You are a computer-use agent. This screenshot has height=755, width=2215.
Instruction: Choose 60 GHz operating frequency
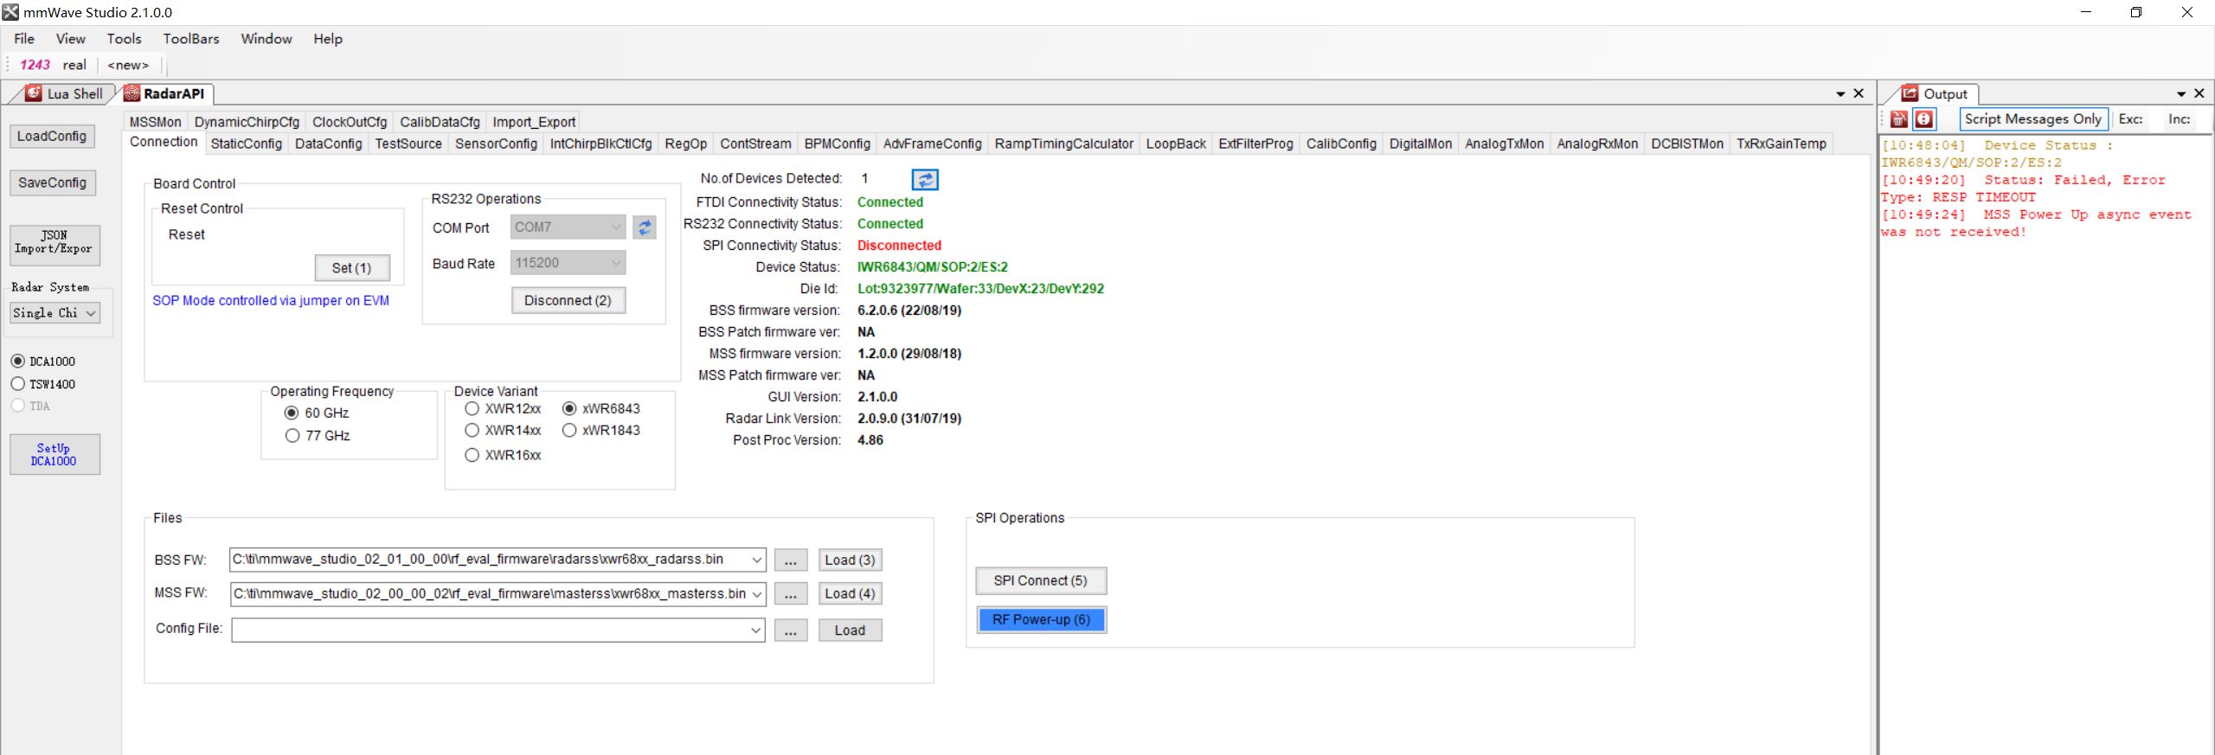[292, 413]
